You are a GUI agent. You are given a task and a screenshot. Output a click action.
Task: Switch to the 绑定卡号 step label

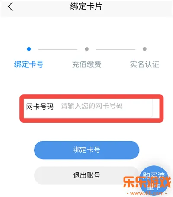(29, 64)
